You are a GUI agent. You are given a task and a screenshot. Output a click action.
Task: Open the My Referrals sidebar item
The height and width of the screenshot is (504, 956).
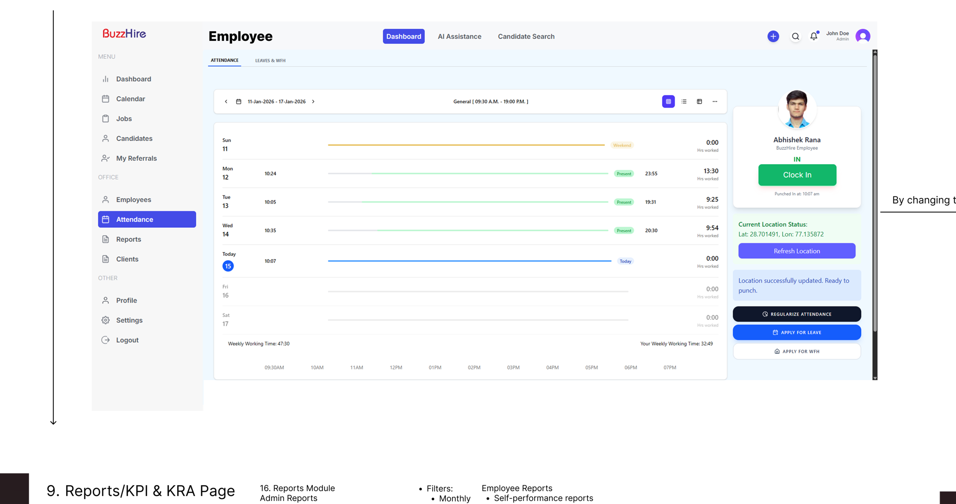coord(135,158)
